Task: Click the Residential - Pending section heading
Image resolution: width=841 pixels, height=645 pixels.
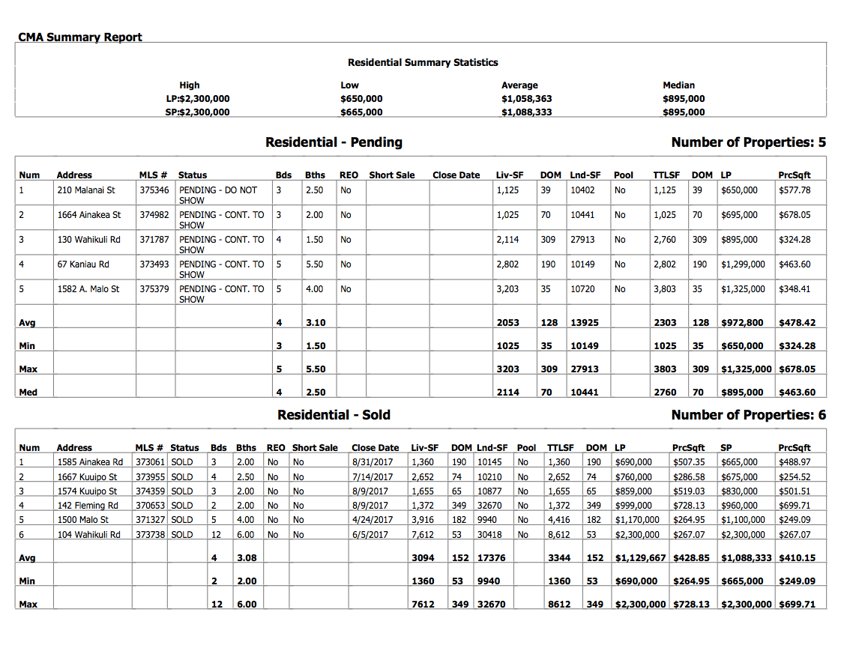Action: point(334,142)
